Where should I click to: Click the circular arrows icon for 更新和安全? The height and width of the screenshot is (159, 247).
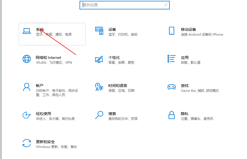point(27,143)
